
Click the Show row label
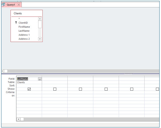[x=11, y=89]
